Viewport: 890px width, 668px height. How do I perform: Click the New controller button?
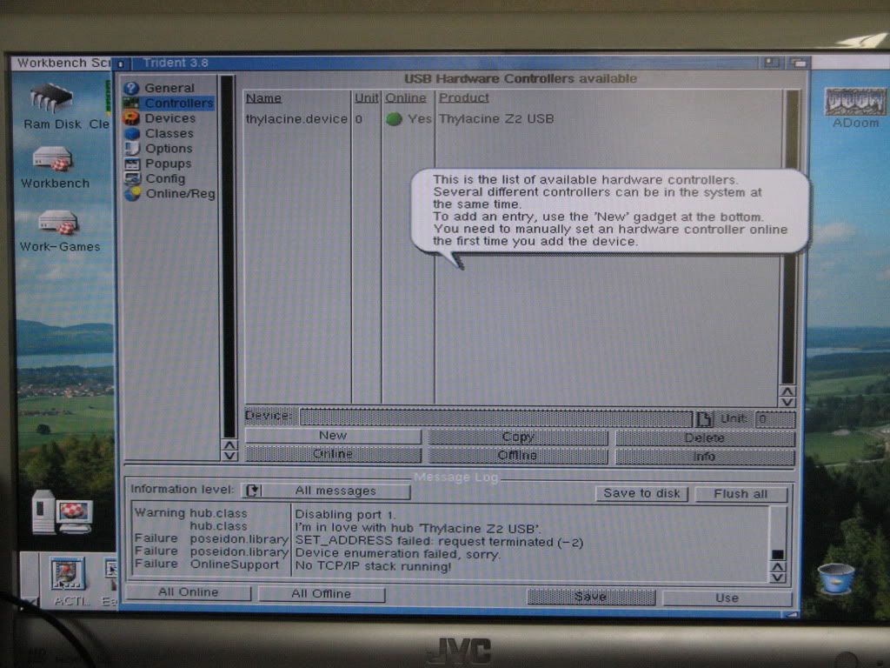pos(333,436)
